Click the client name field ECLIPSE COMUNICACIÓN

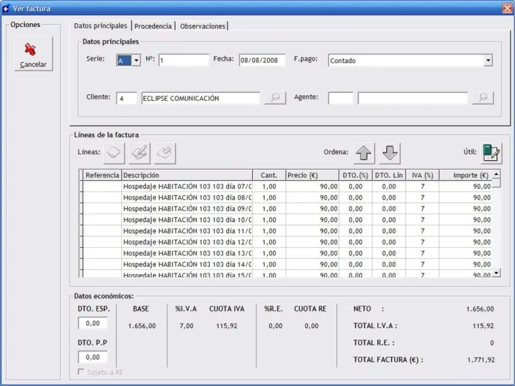click(x=201, y=98)
